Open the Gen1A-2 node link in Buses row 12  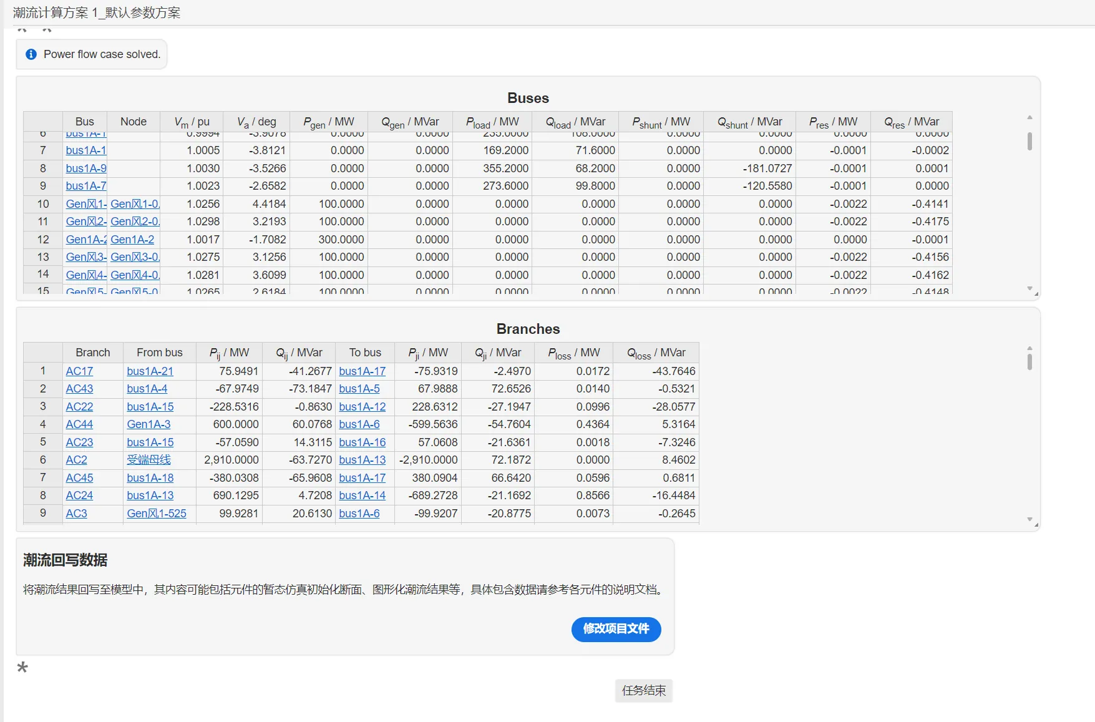click(x=132, y=240)
